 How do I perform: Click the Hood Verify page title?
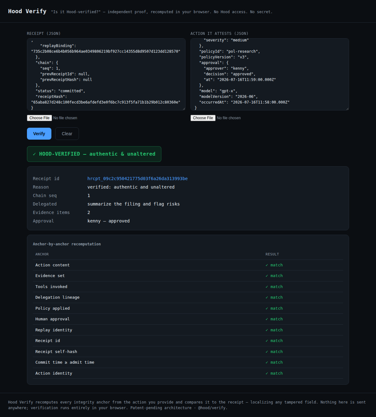[27, 11]
